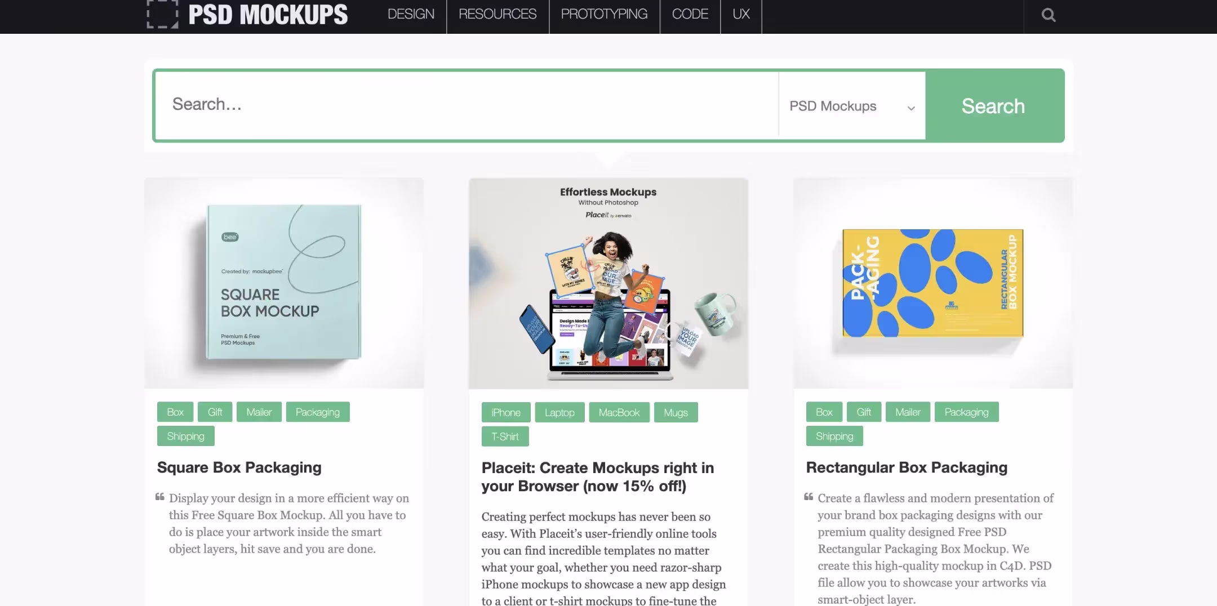This screenshot has width=1217, height=606.
Task: Open the CODE menu item
Action: tap(690, 15)
